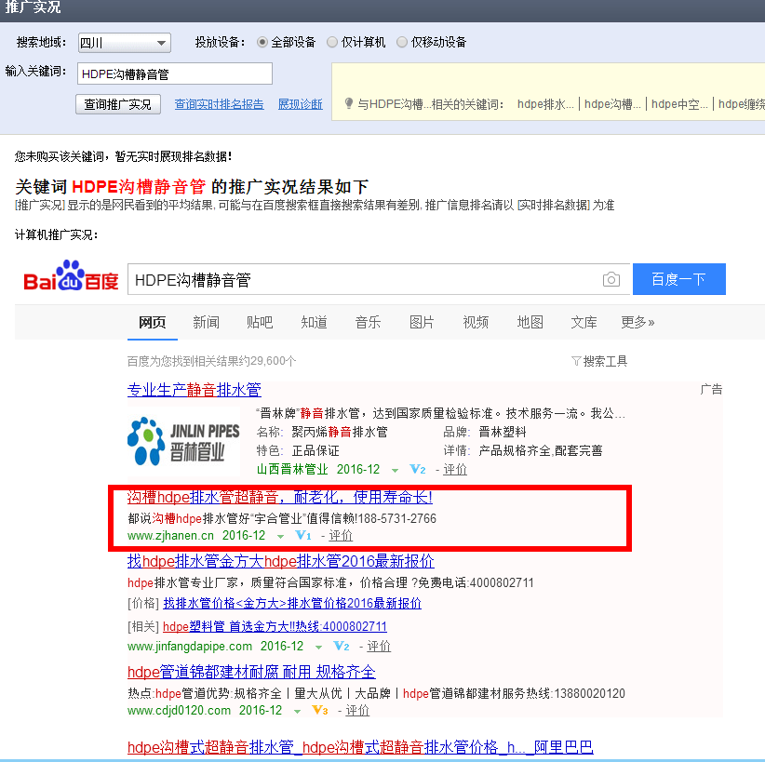Open the 阿里巴巴 hdpe沟槽式超静音排水管 result
The height and width of the screenshot is (762, 765).
[x=360, y=747]
